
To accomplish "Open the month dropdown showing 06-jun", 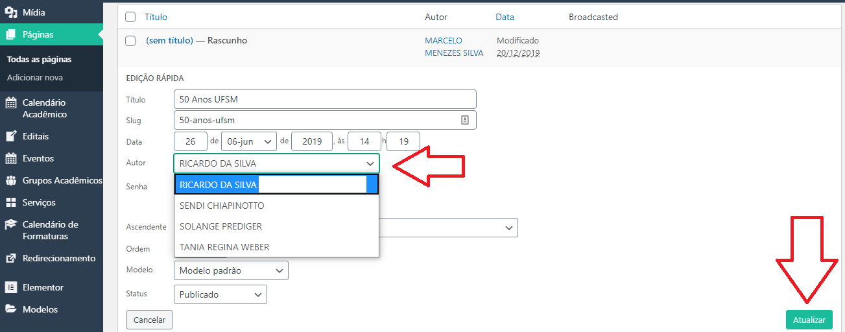I will click(x=249, y=141).
